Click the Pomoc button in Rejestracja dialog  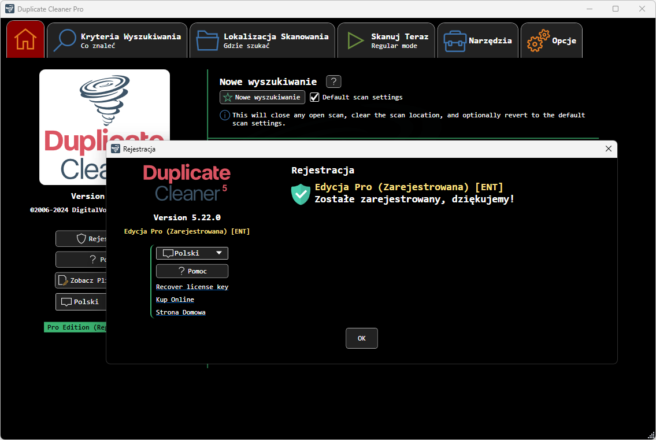click(192, 271)
